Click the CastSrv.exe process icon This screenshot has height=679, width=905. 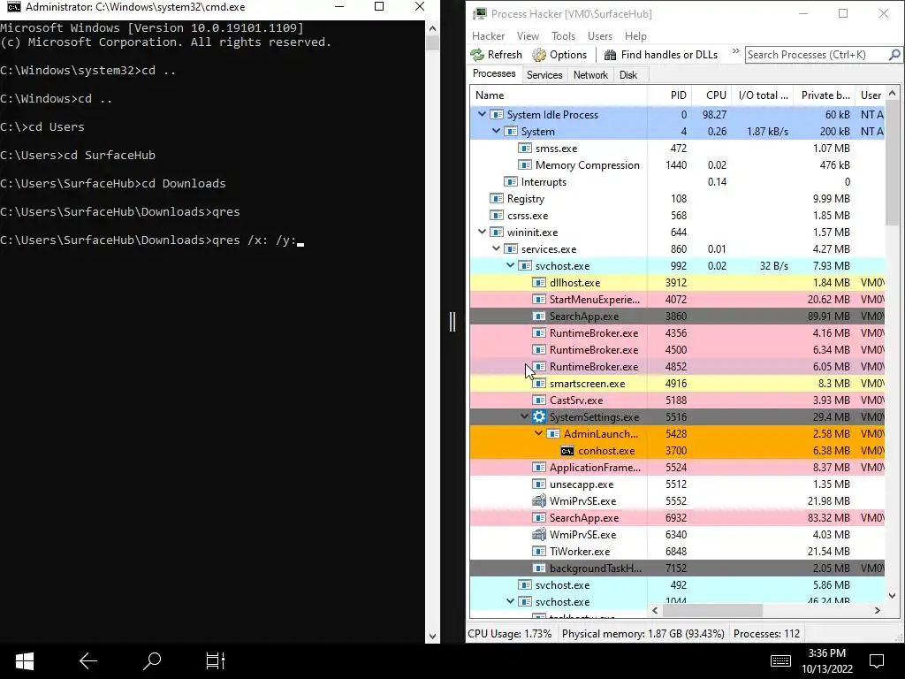(539, 401)
